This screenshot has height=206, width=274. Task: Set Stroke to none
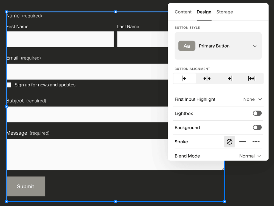tap(230, 142)
